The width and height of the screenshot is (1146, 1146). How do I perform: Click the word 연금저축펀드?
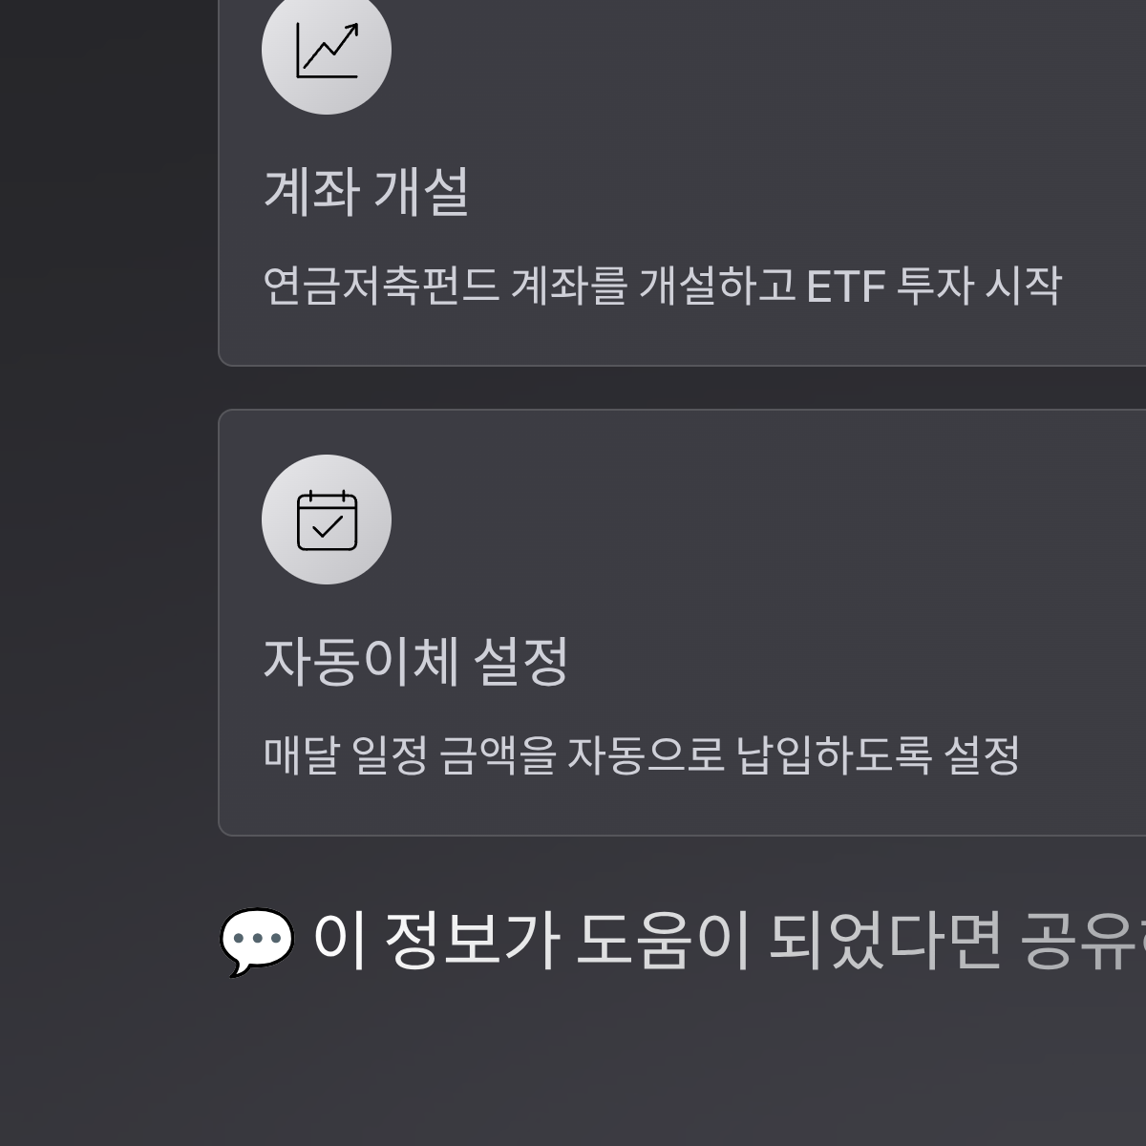click(381, 286)
